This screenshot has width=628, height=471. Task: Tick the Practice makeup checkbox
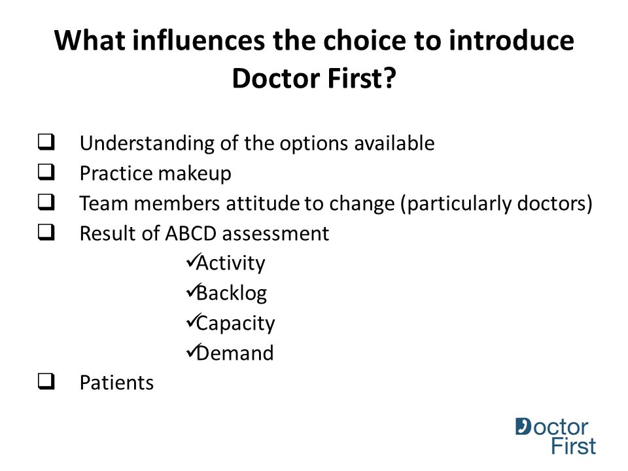click(46, 172)
